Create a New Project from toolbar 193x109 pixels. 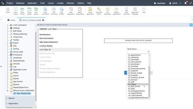(15, 11)
